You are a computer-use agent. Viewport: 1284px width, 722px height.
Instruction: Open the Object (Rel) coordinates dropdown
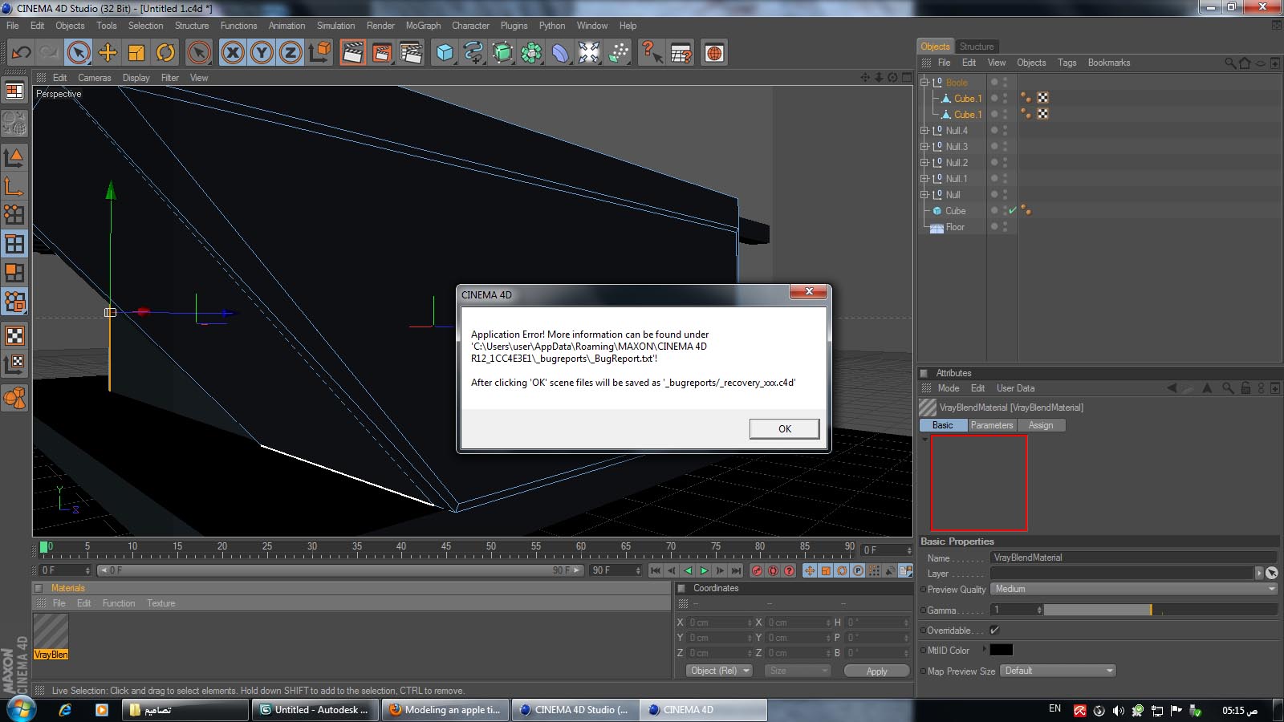(719, 671)
